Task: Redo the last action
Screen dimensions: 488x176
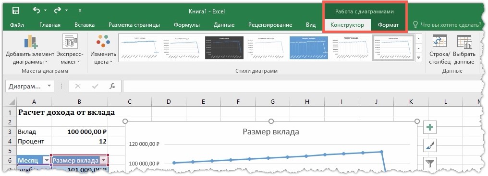Action: coord(58,11)
